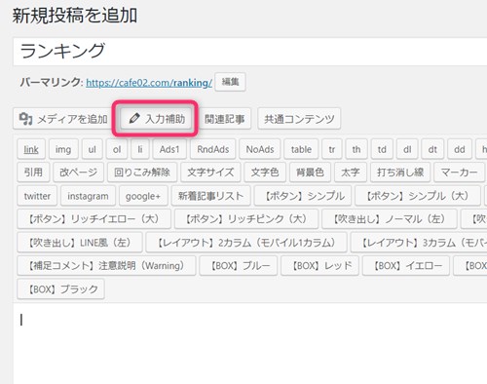Open the 入力補助 button
The height and width of the screenshot is (384, 487).
(156, 119)
